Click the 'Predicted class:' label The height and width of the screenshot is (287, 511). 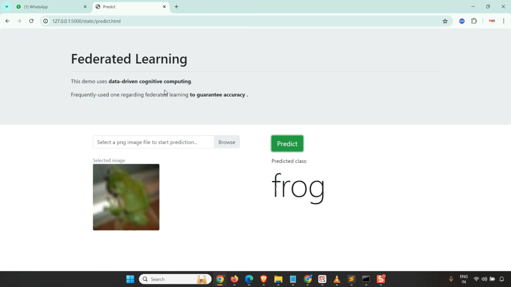coord(289,161)
